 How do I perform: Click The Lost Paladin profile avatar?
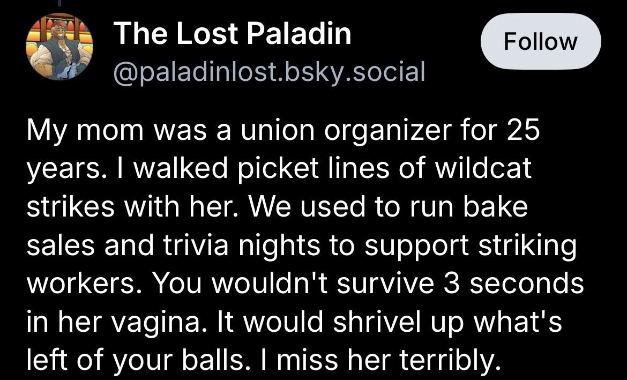tap(59, 47)
